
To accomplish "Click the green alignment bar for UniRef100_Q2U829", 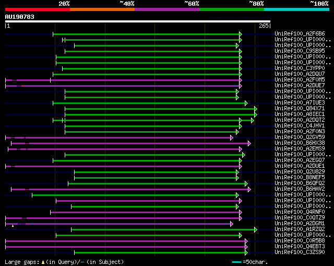I will [156, 172].
